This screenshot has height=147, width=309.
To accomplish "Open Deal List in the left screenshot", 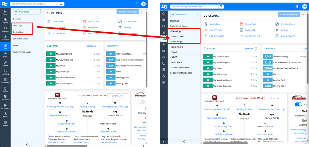I will (x=17, y=19).
